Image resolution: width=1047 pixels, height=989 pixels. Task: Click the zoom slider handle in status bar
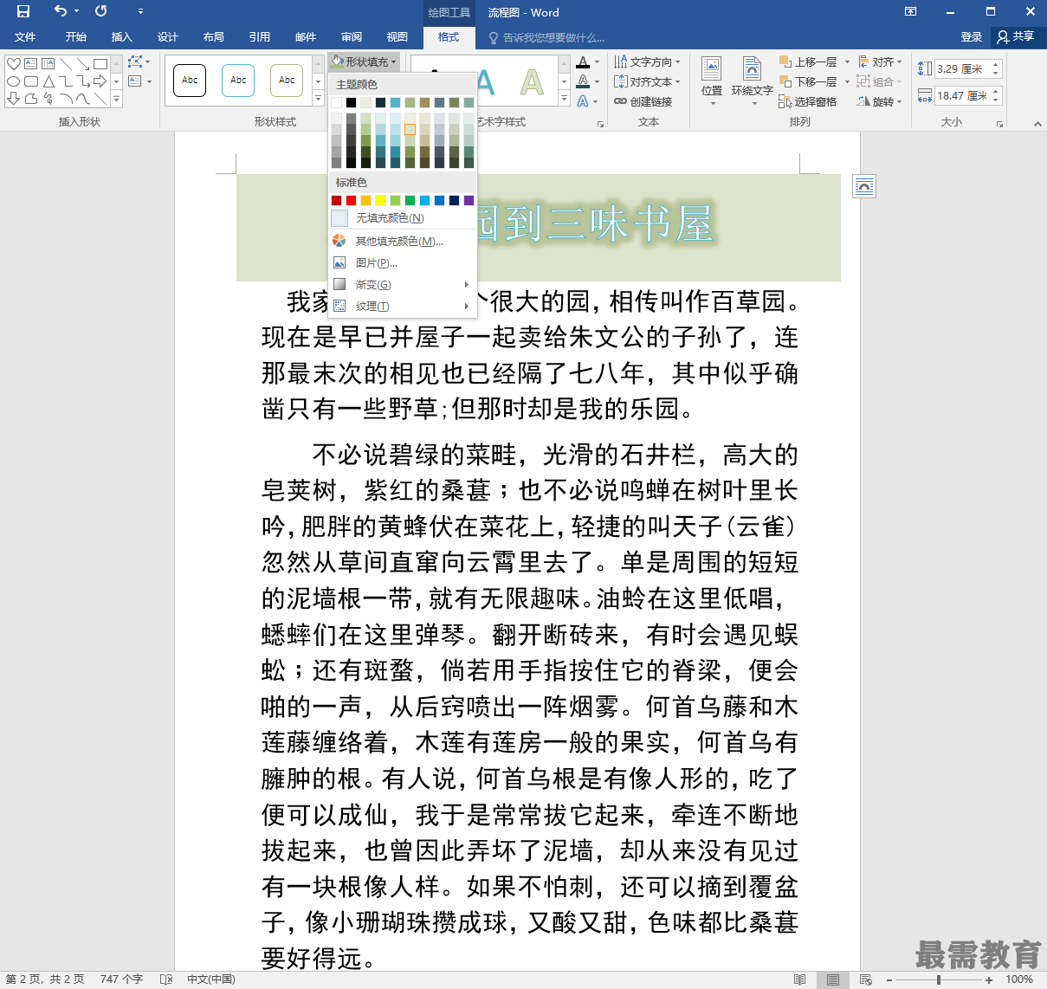tap(939, 979)
